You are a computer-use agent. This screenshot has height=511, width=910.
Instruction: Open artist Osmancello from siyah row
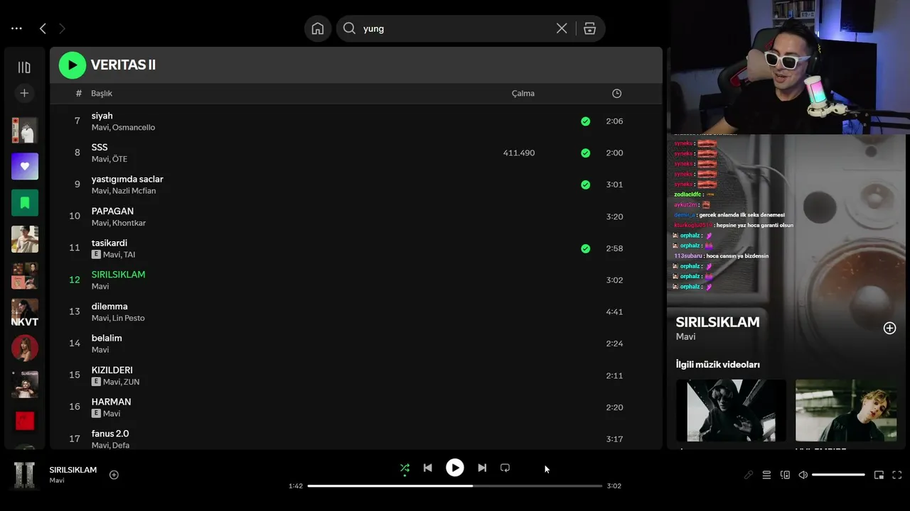point(134,128)
